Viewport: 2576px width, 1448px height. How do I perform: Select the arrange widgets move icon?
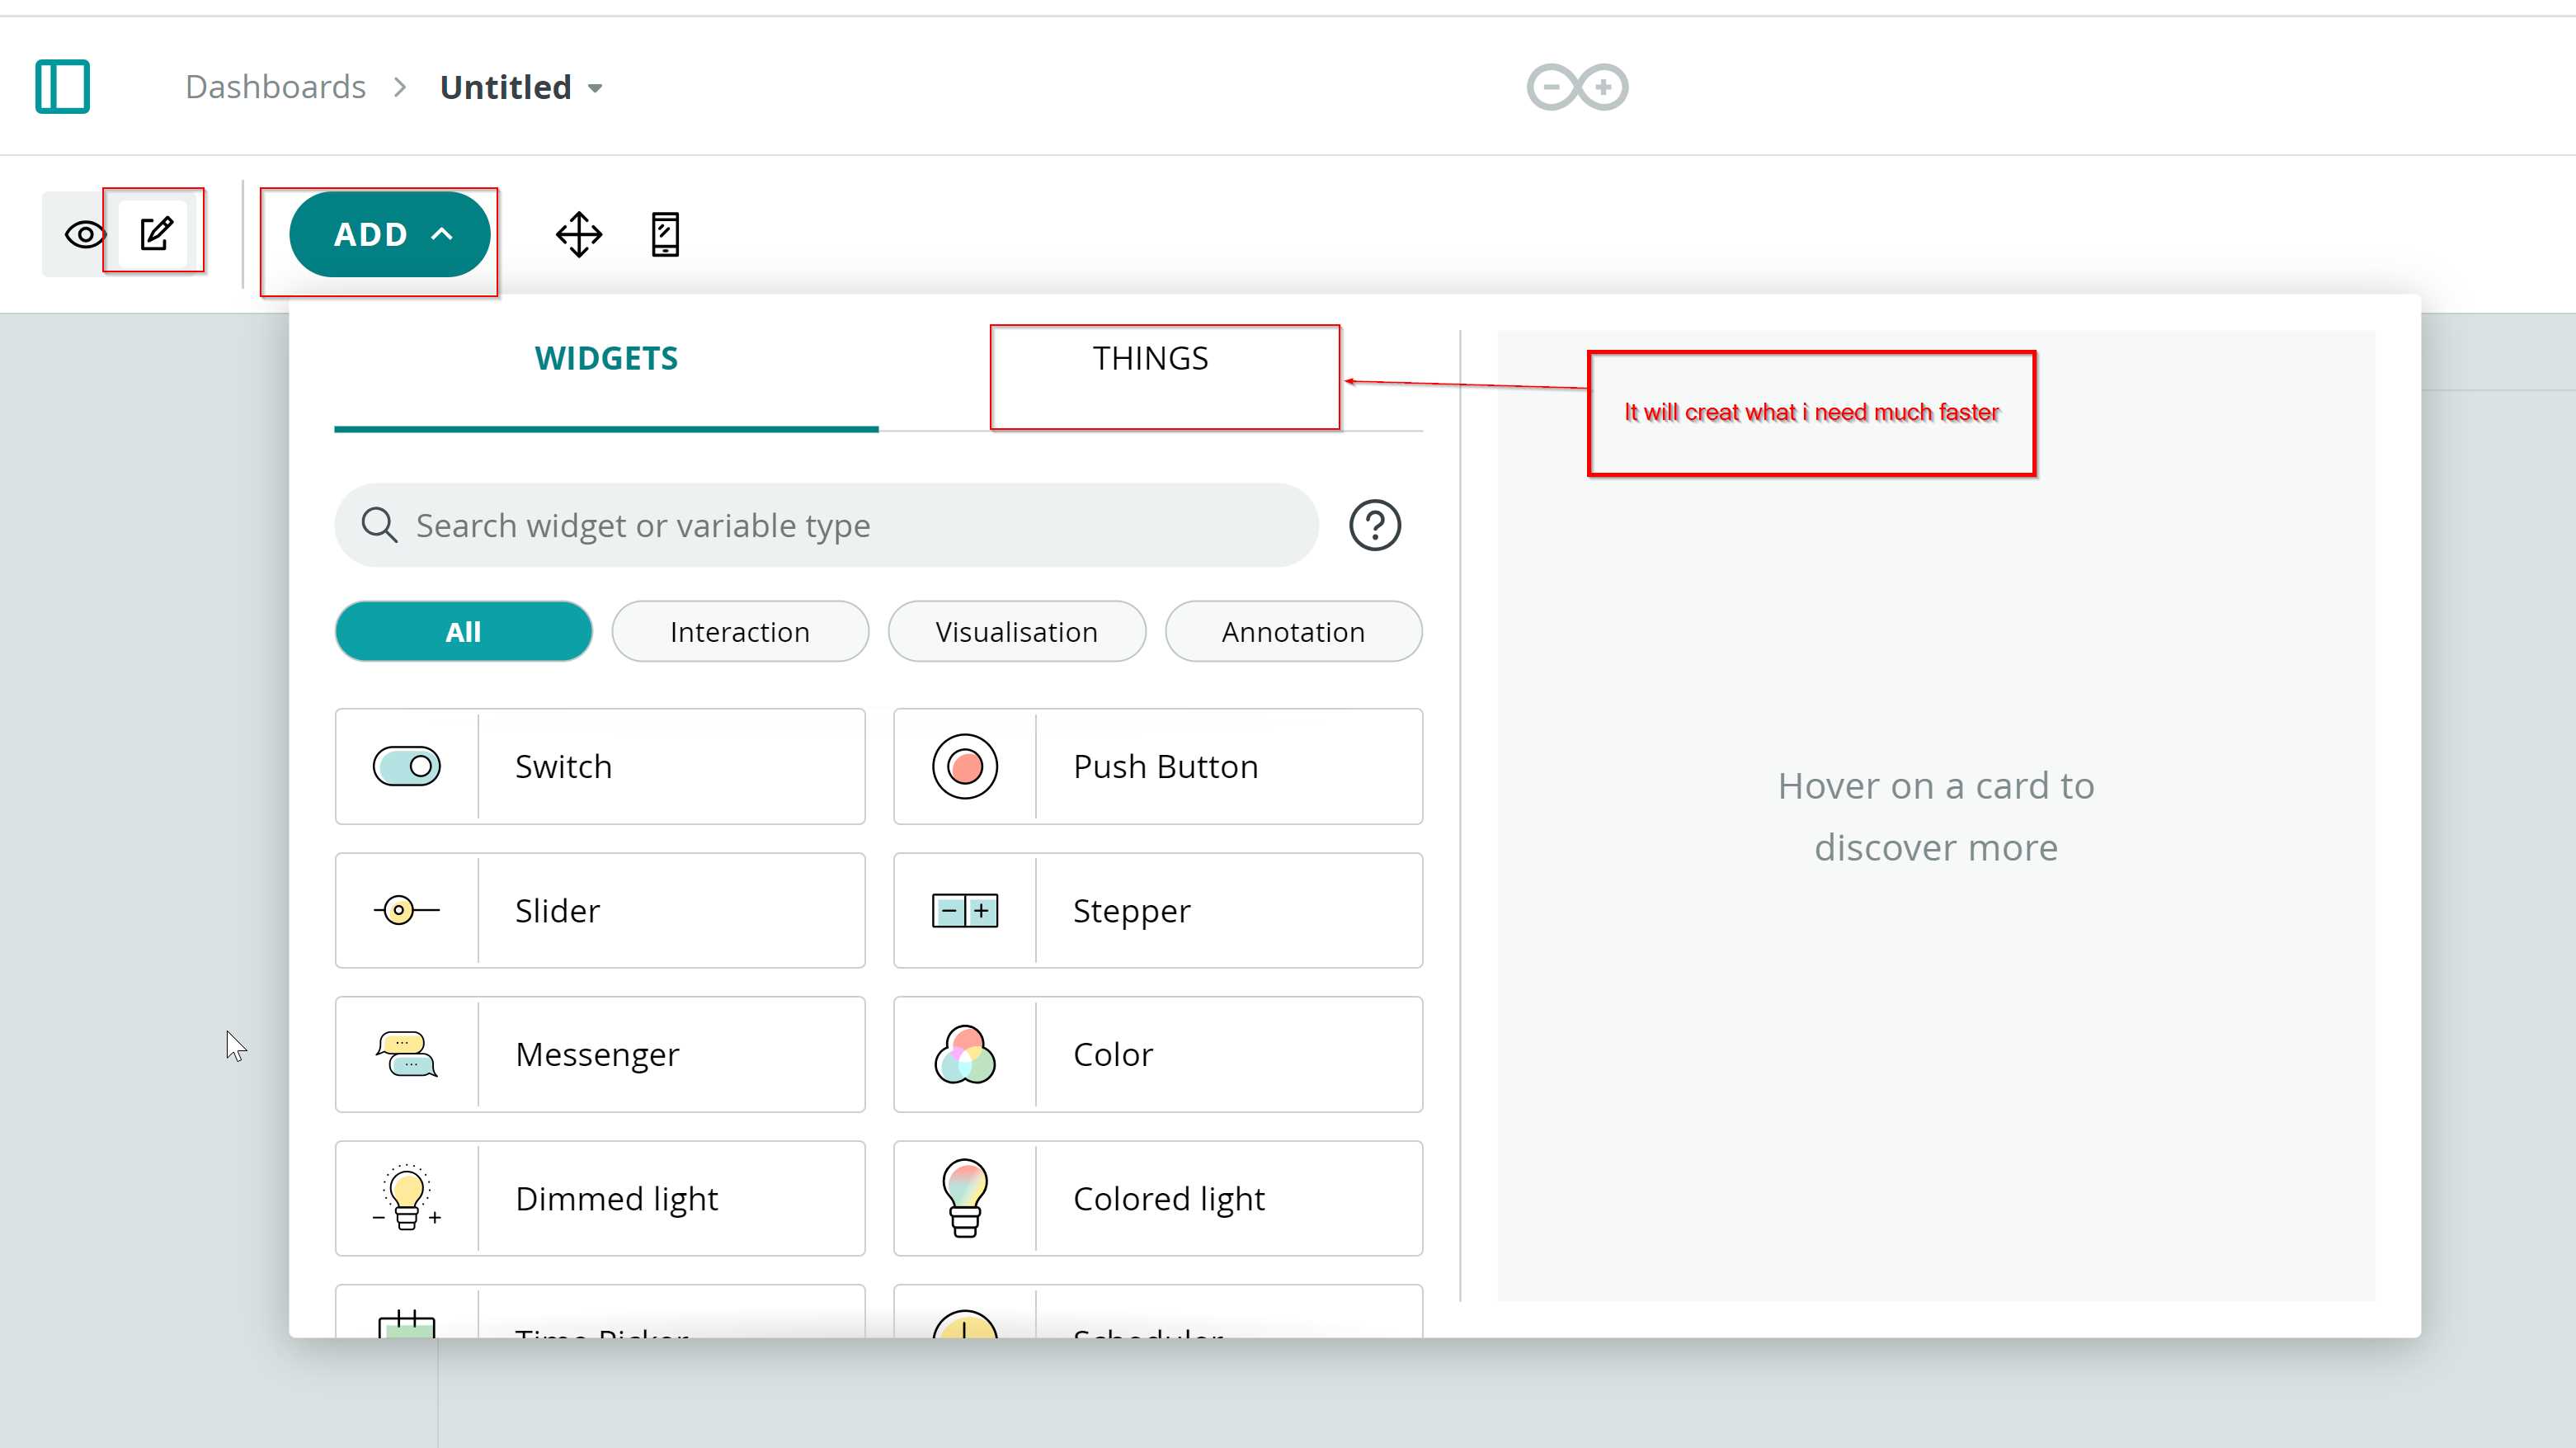579,234
